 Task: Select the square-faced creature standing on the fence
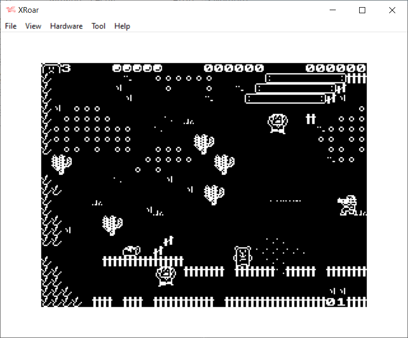pos(243,256)
